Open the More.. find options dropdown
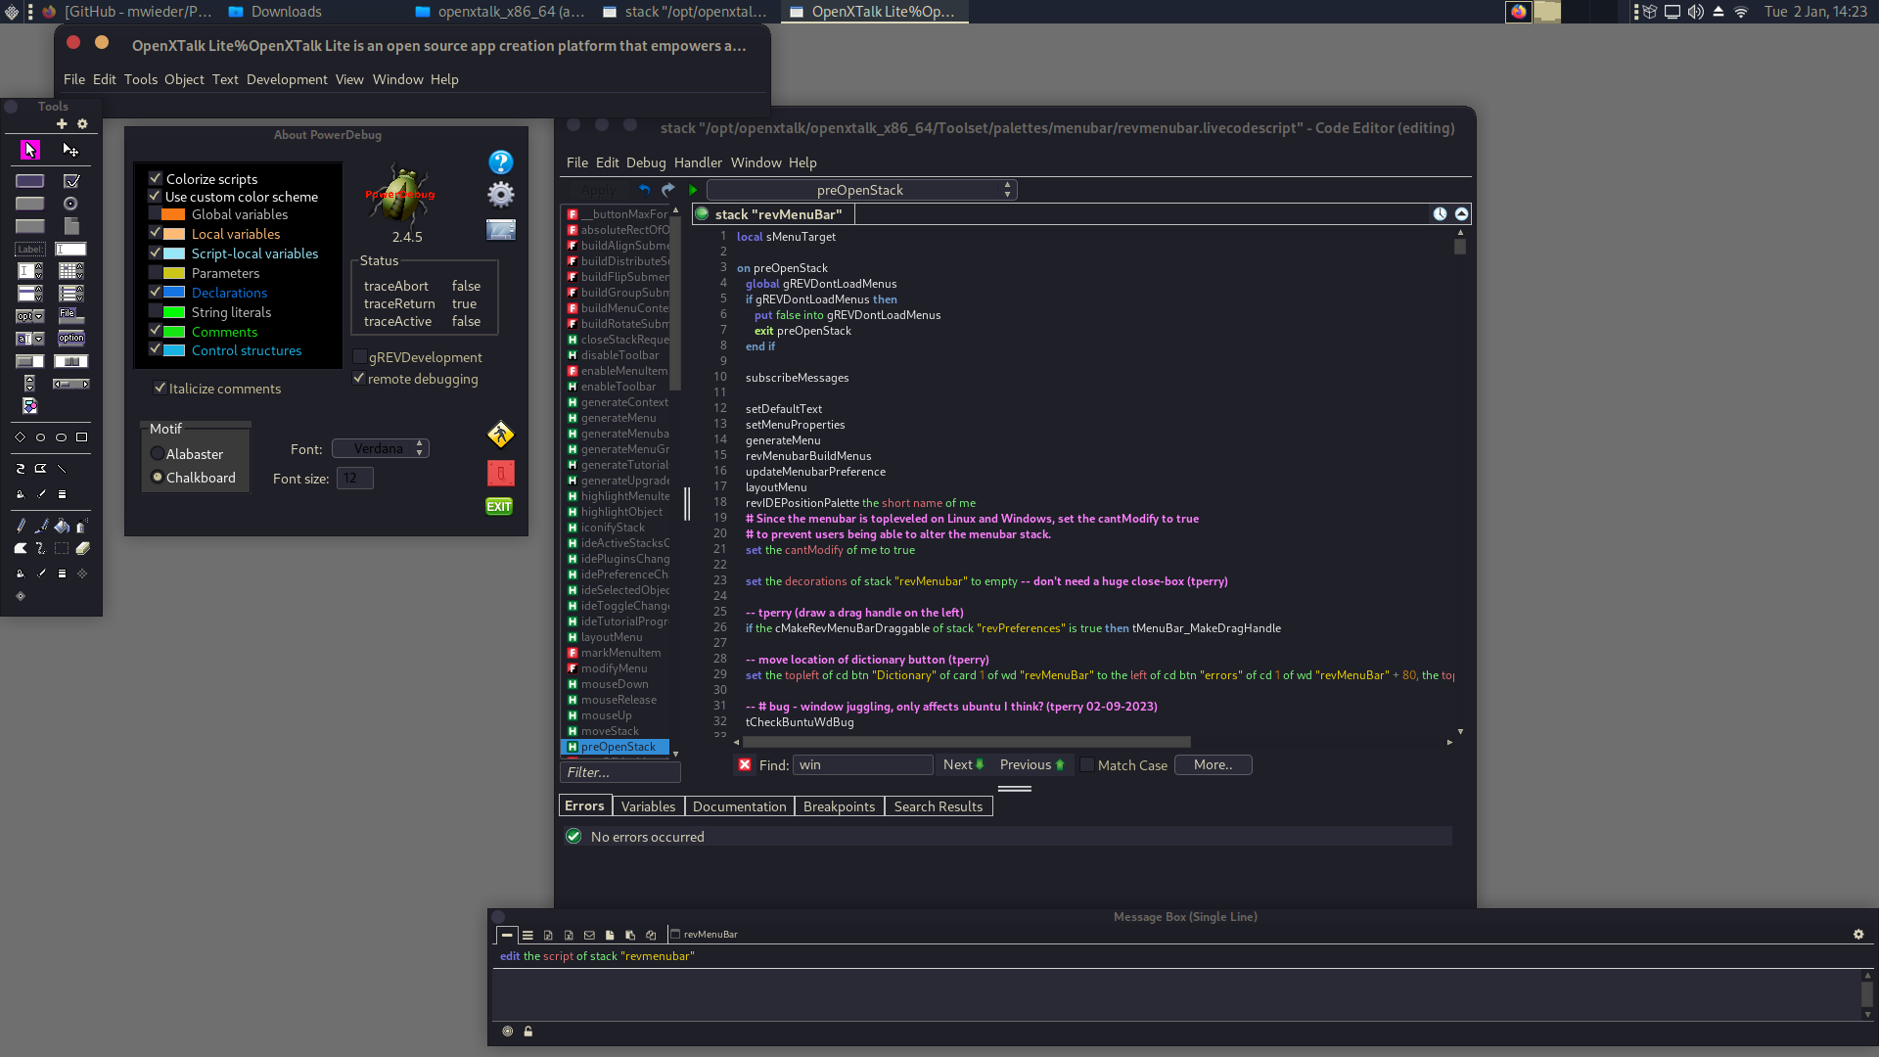 coord(1214,765)
